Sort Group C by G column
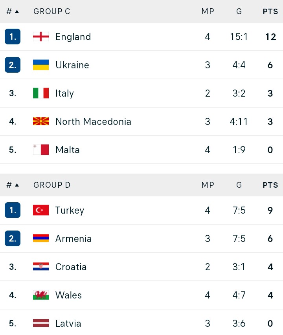 tap(239, 11)
